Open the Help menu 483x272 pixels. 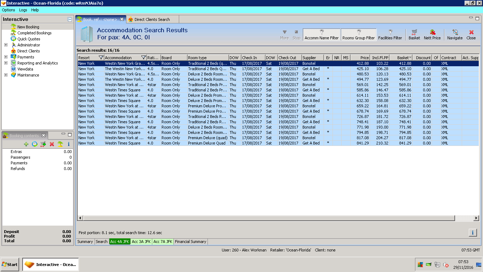35,10
